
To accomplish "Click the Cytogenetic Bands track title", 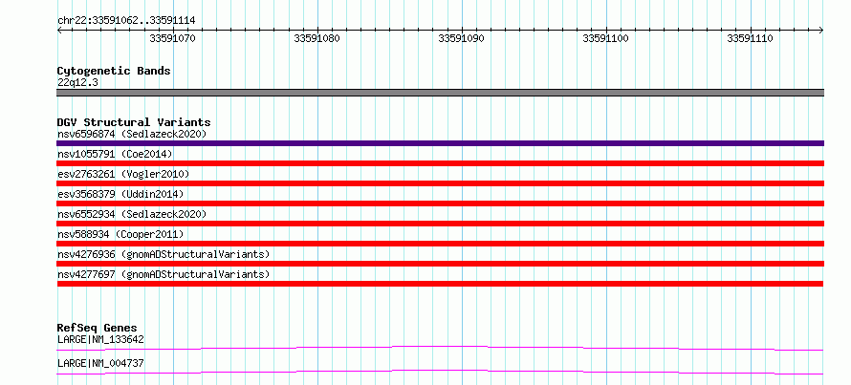I will 114,71.
